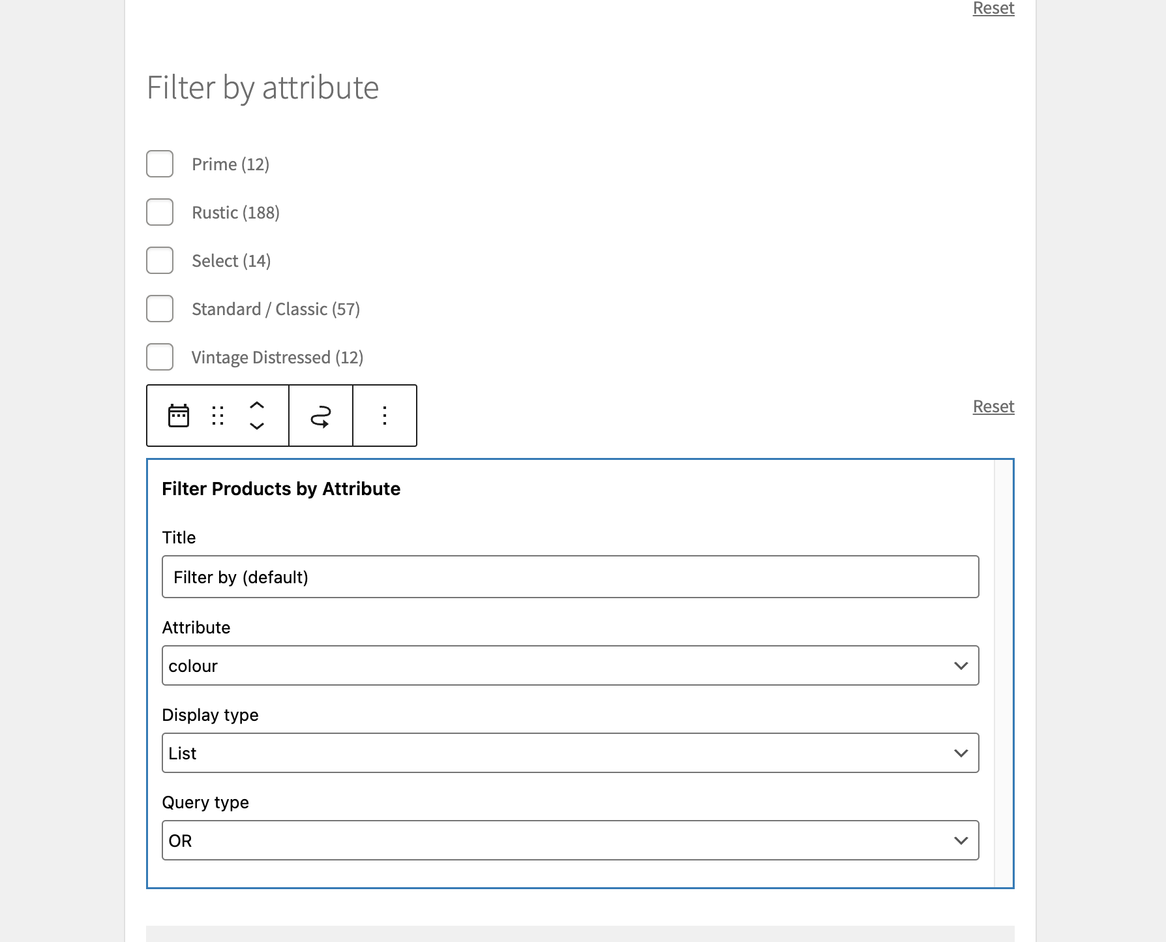Open the Query type OR dropdown

pos(570,840)
